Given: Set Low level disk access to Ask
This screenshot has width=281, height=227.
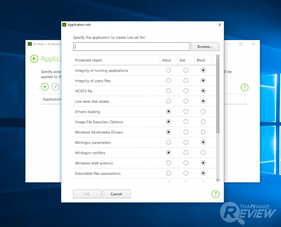Looking at the screenshot, I should click(186, 101).
